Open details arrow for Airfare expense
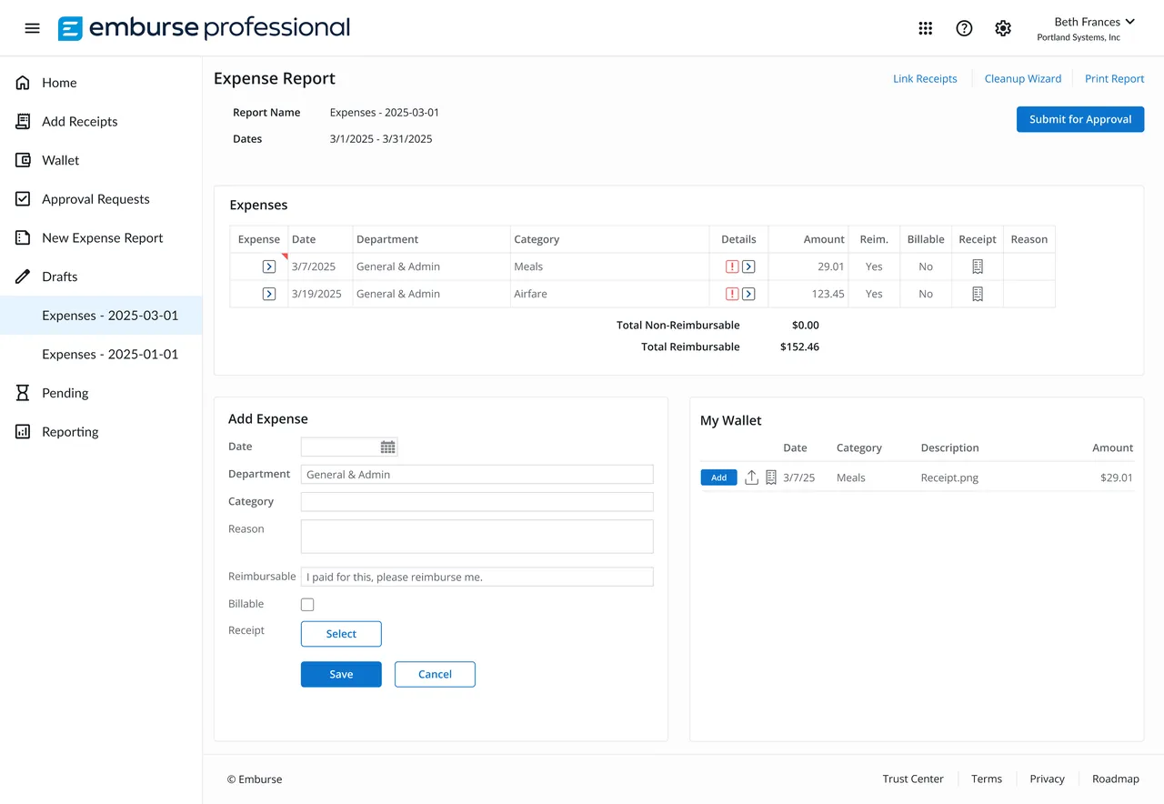This screenshot has width=1164, height=804. (x=748, y=294)
